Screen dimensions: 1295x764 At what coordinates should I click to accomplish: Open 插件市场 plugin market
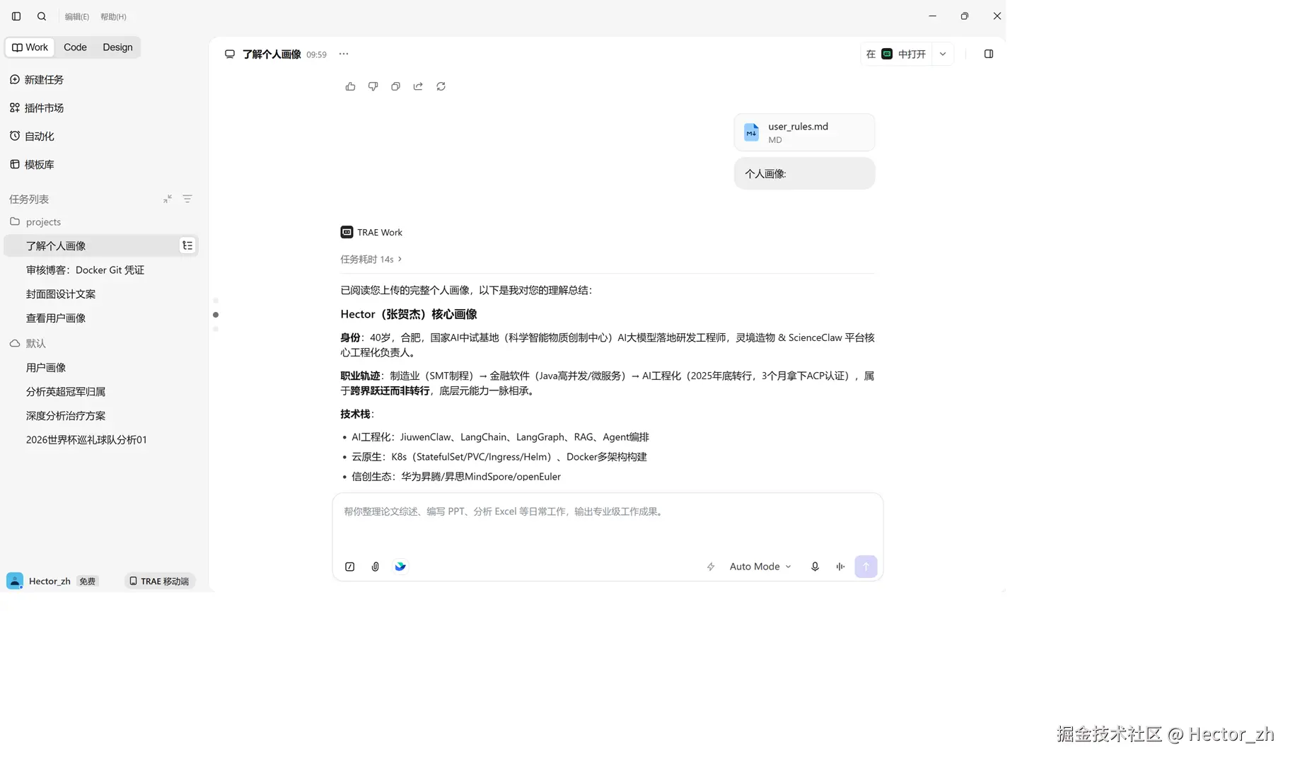[37, 108]
